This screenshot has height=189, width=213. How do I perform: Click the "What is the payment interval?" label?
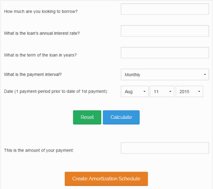pyautogui.click(x=33, y=74)
